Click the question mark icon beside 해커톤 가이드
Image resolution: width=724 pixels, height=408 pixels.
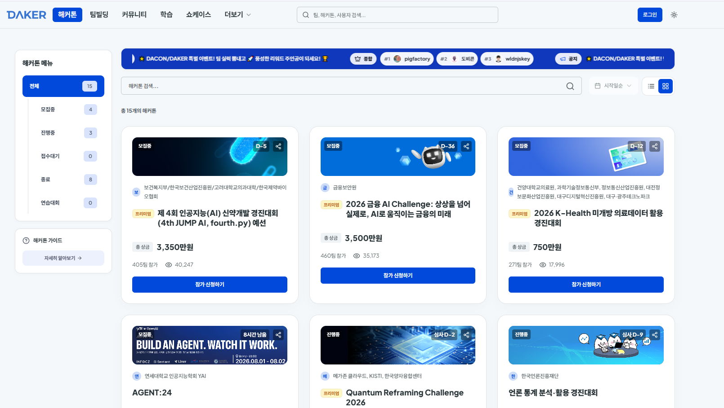pyautogui.click(x=26, y=241)
